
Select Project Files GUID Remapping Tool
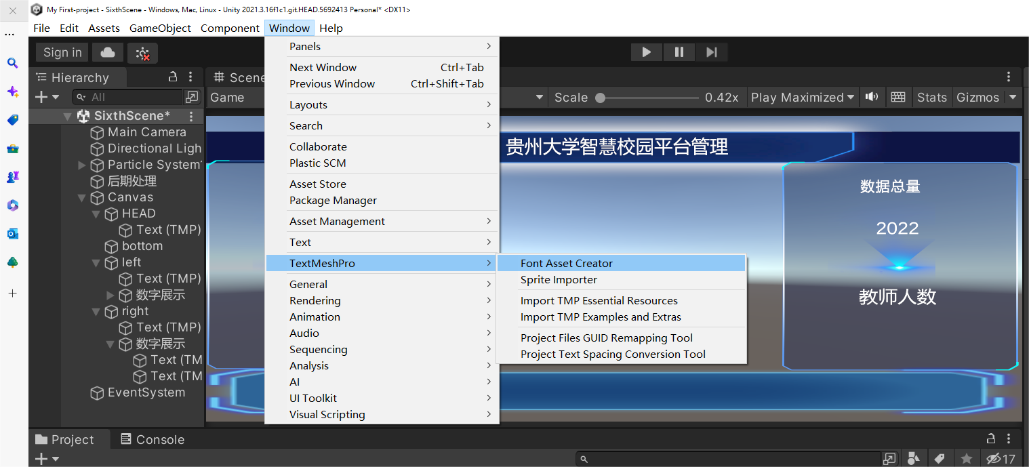point(621,338)
